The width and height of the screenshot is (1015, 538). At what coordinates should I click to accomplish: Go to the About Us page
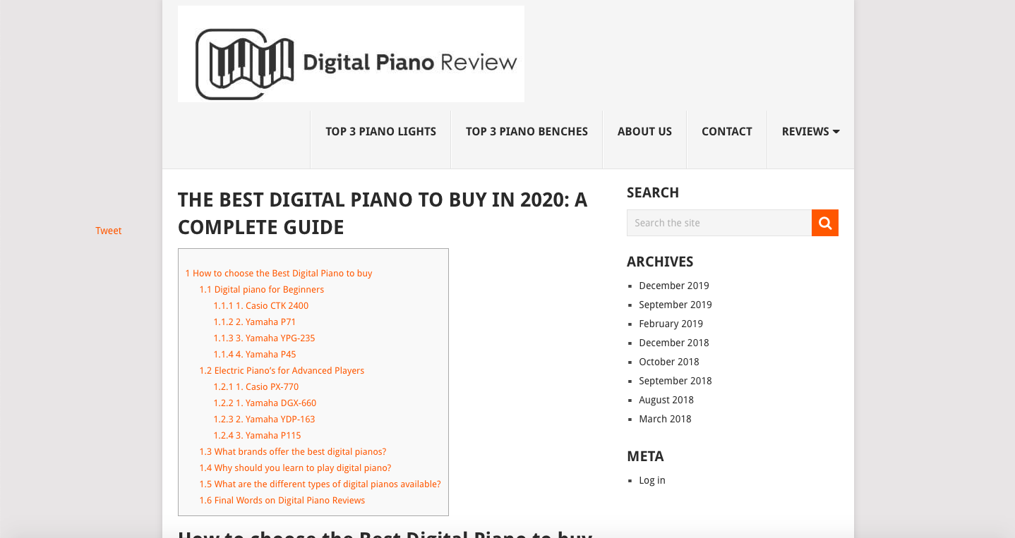tap(644, 131)
